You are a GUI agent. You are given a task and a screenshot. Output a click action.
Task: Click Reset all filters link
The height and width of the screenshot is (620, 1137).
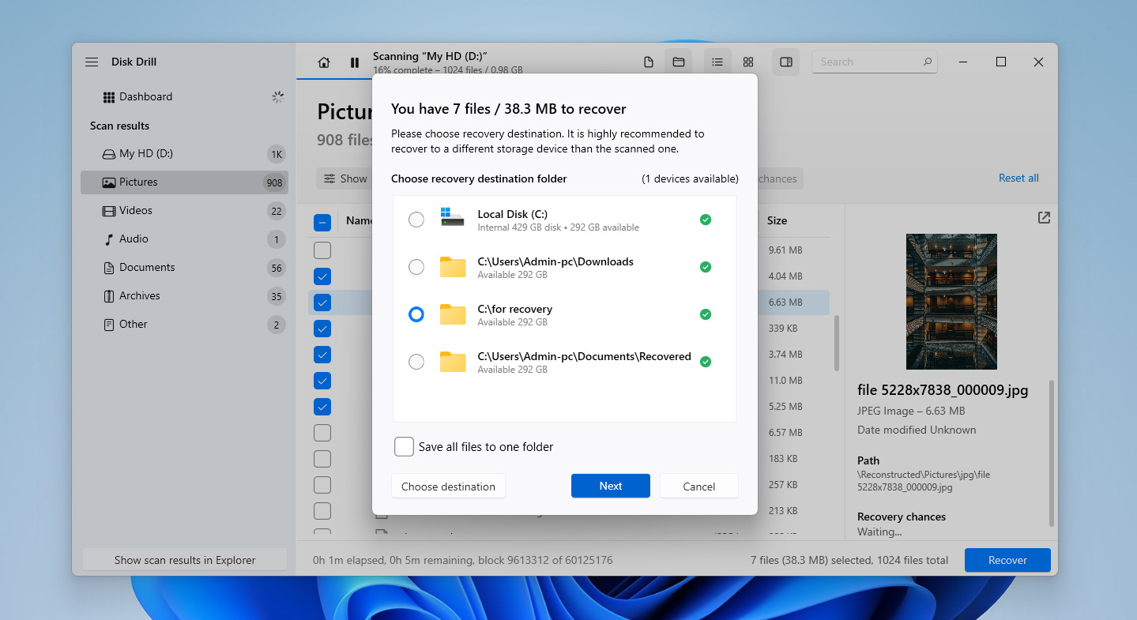pos(1018,178)
